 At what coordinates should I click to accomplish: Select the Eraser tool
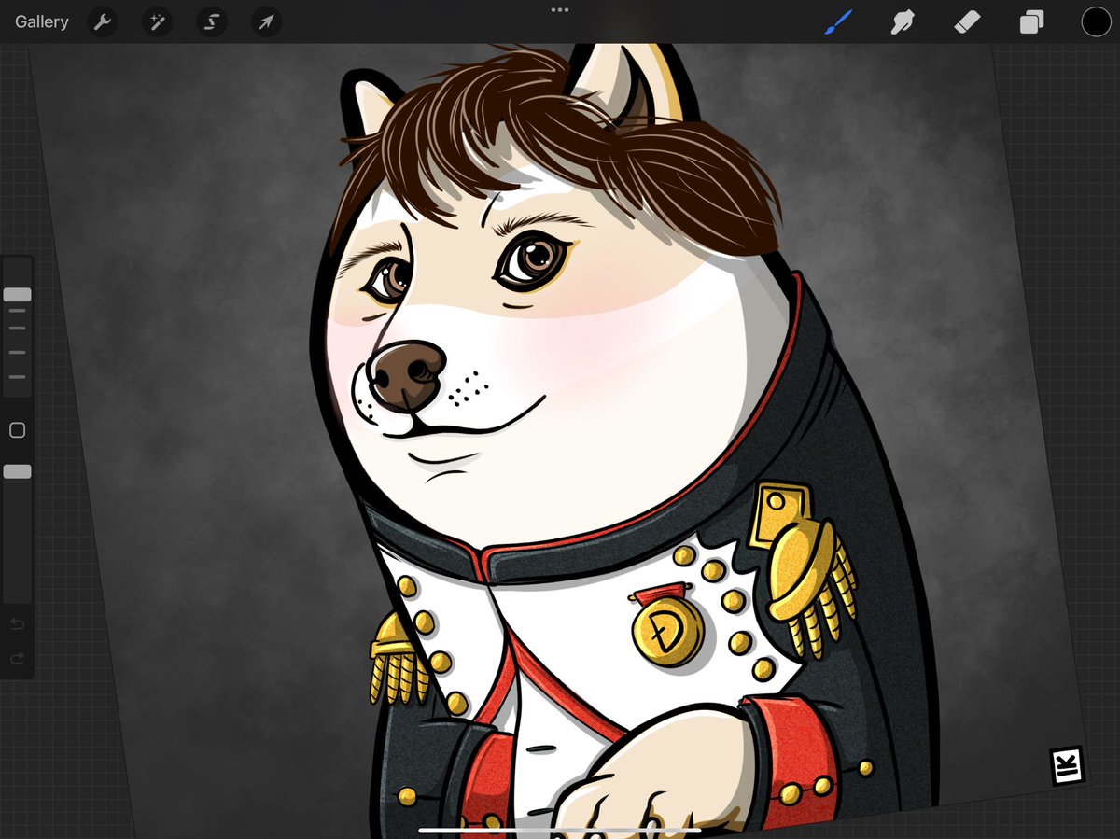(x=967, y=21)
